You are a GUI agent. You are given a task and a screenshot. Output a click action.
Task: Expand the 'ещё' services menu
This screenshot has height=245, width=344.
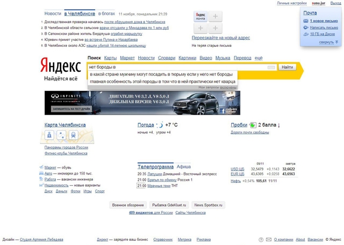click(x=258, y=58)
